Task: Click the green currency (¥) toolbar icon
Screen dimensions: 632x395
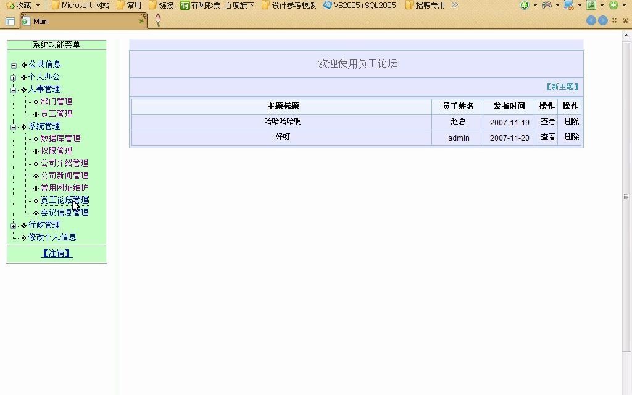Action: tap(525, 5)
